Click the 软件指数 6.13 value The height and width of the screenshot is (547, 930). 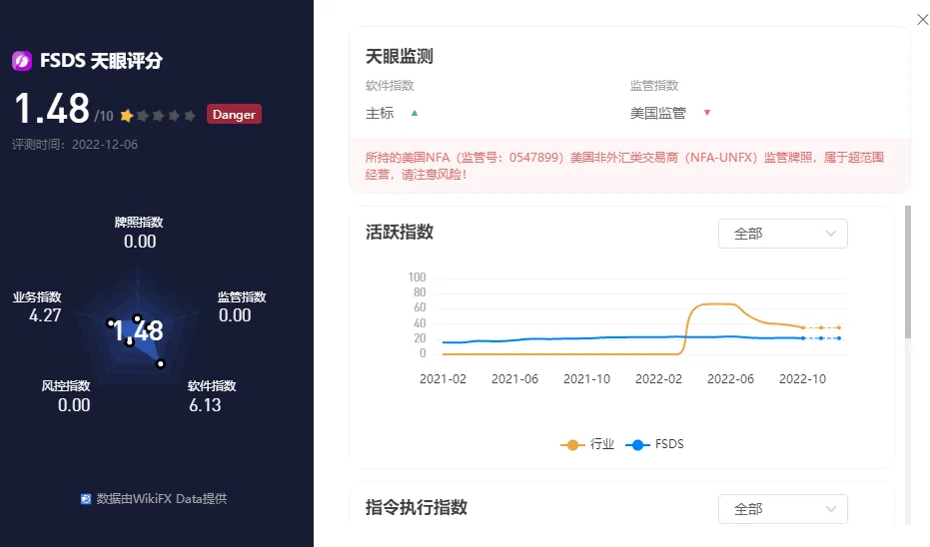(205, 405)
